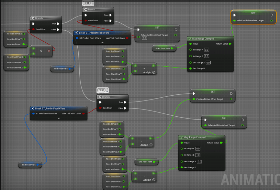Toggle the 上坡 comment bubble pin
Viewport: 280px width, 190px height.
(x=92, y=3)
